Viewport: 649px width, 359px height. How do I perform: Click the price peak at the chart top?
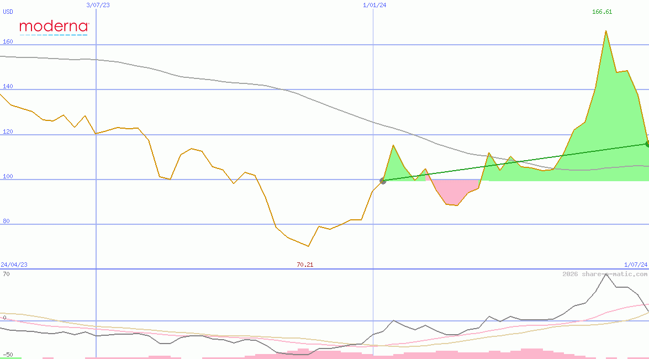pyautogui.click(x=606, y=31)
